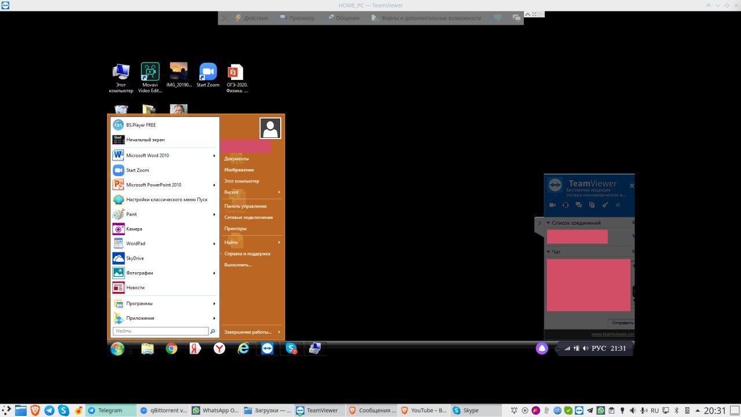Open Файлы и дополнительные возможности menu

[426, 18]
